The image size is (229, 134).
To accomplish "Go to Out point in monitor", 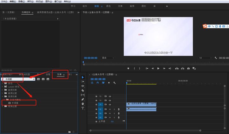I will point(170,68).
